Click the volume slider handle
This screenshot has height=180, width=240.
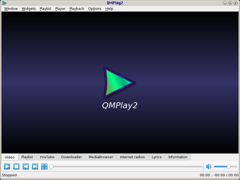pos(229,166)
